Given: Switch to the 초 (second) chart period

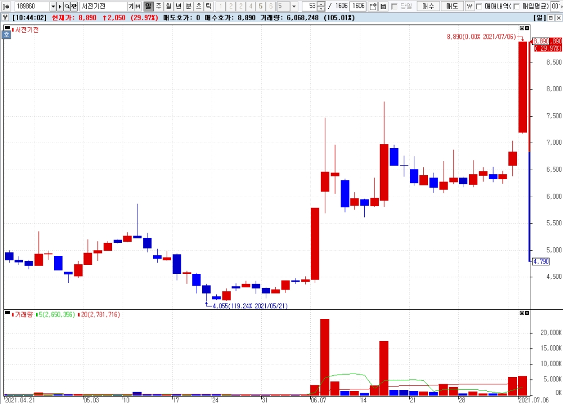Looking at the screenshot, I should click(x=199, y=6).
